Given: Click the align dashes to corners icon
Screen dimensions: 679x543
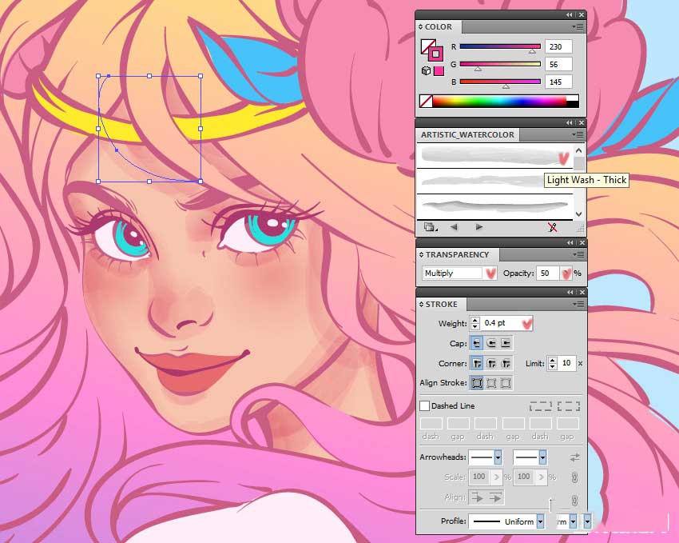Looking at the screenshot, I should pos(568,406).
